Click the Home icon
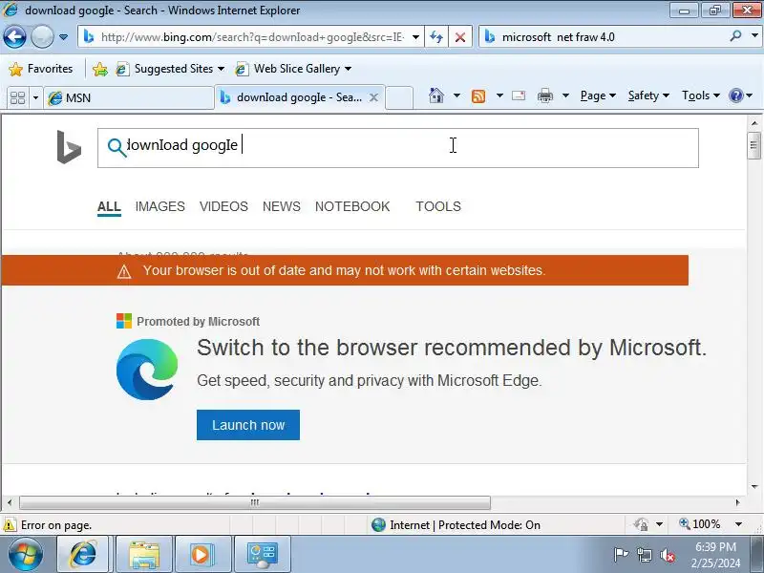This screenshot has height=573, width=764. tap(436, 95)
